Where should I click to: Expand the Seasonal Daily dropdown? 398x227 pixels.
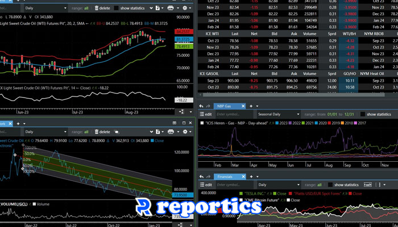pos(277,114)
